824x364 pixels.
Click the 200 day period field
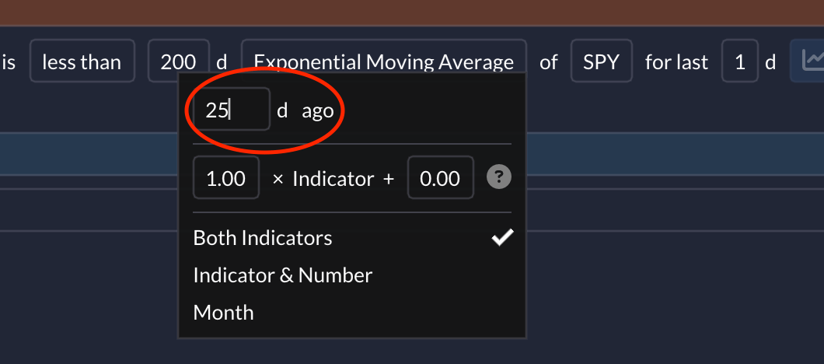(x=178, y=61)
